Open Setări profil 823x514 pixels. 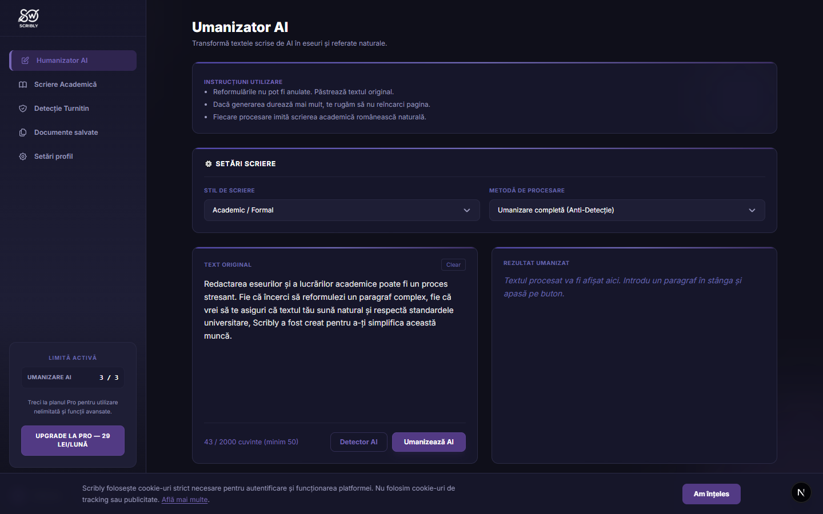tap(73, 156)
